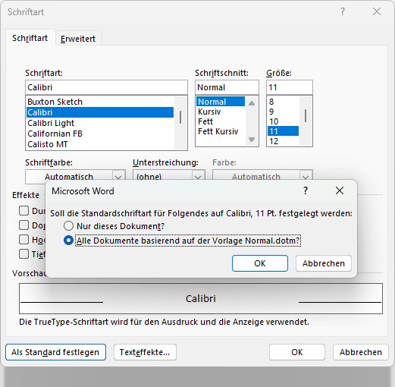Click the font list scrollbar thumb

tap(180, 117)
